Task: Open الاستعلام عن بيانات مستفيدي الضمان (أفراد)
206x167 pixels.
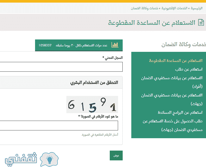Action: point(172,82)
